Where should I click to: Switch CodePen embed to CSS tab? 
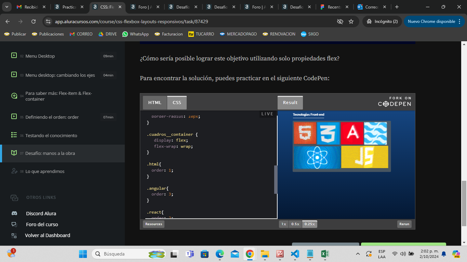(x=177, y=103)
